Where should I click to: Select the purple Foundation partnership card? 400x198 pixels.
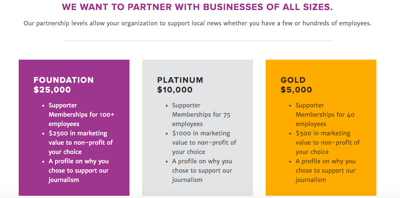tap(74, 128)
